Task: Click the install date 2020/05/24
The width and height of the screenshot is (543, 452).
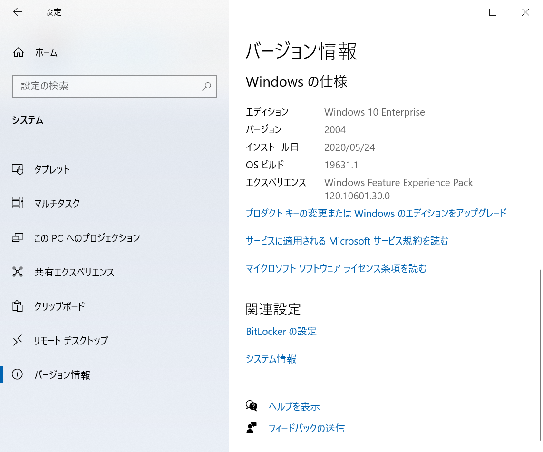Action: click(x=349, y=147)
